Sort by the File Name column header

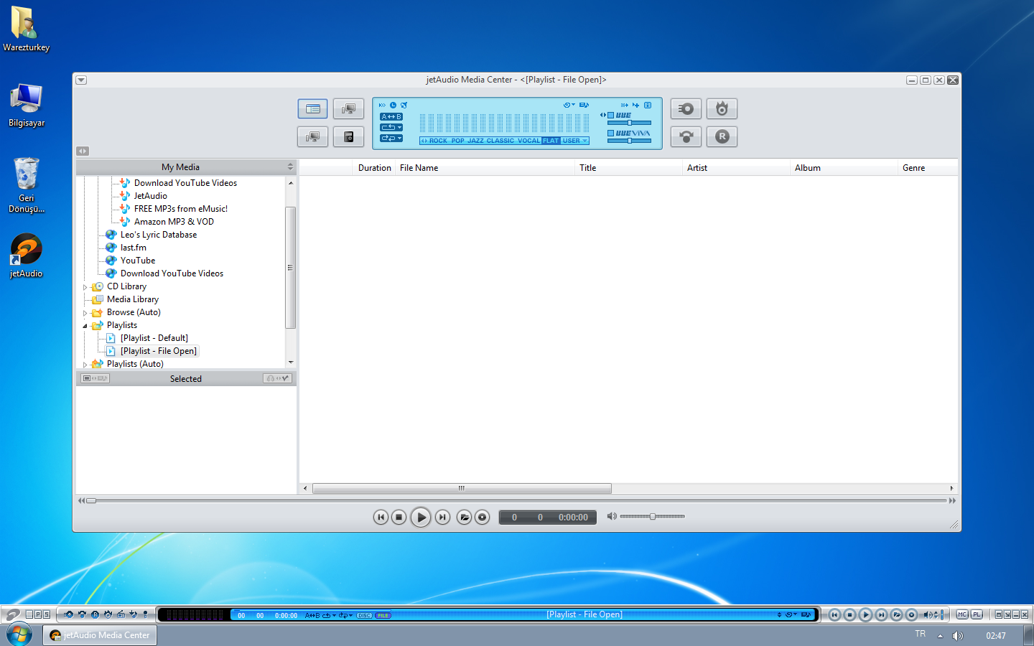click(x=485, y=168)
